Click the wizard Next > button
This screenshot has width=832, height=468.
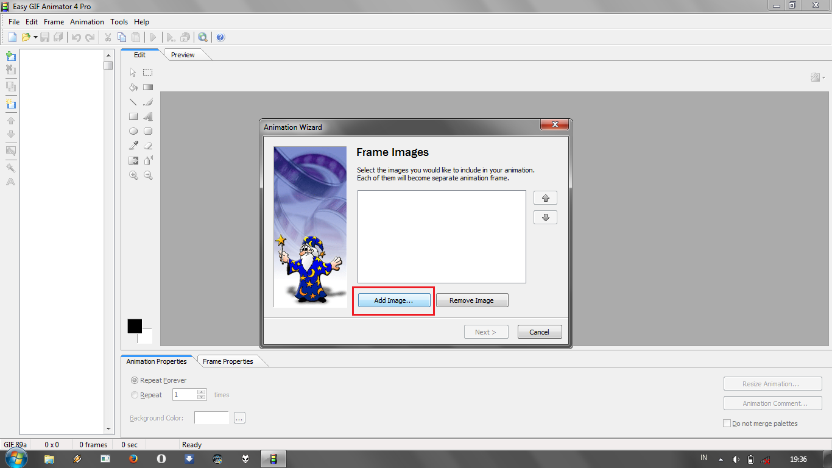pos(486,332)
